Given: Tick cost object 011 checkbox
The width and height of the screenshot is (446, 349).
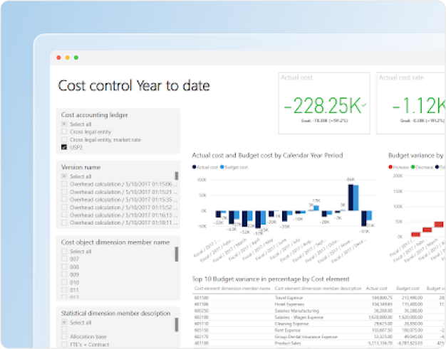Looking at the screenshot, I should [x=64, y=290].
